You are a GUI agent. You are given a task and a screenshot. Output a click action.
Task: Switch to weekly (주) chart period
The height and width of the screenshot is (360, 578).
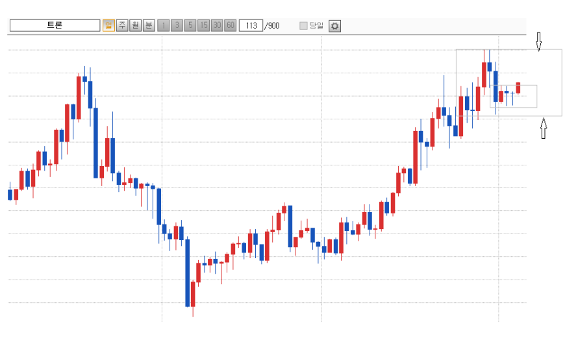[x=122, y=26]
